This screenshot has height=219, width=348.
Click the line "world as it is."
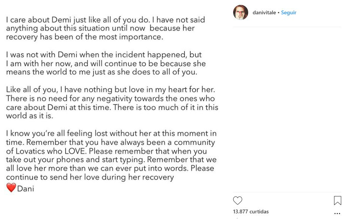(29, 116)
